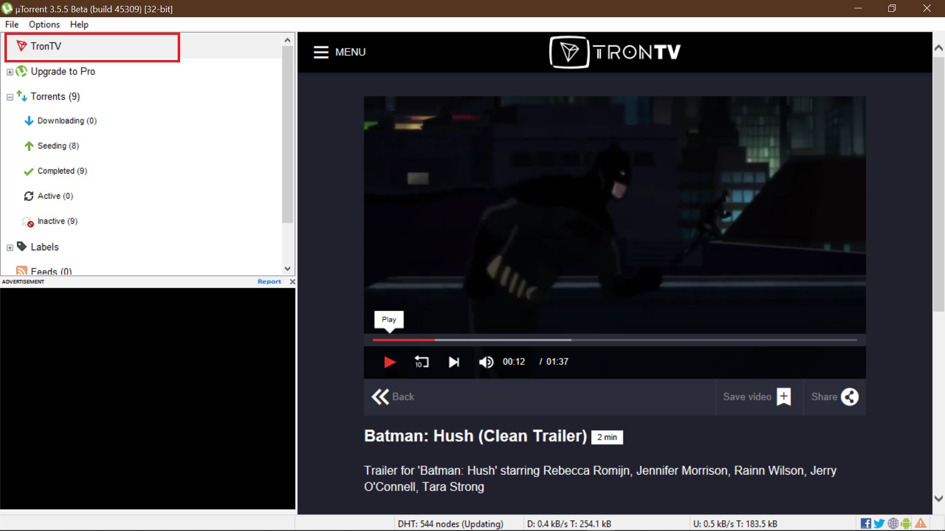Screen dimensions: 945x531
Task: Click the Labels tag icon
Action: [22, 246]
